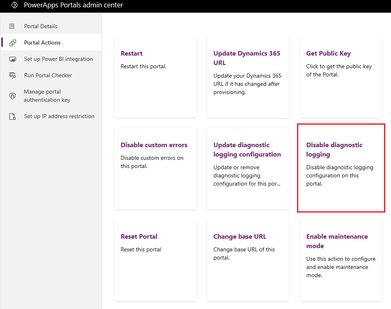Click the authentication key shield icon

pos(13,96)
